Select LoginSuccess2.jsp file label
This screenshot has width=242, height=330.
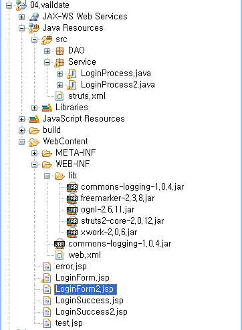tap(92, 312)
